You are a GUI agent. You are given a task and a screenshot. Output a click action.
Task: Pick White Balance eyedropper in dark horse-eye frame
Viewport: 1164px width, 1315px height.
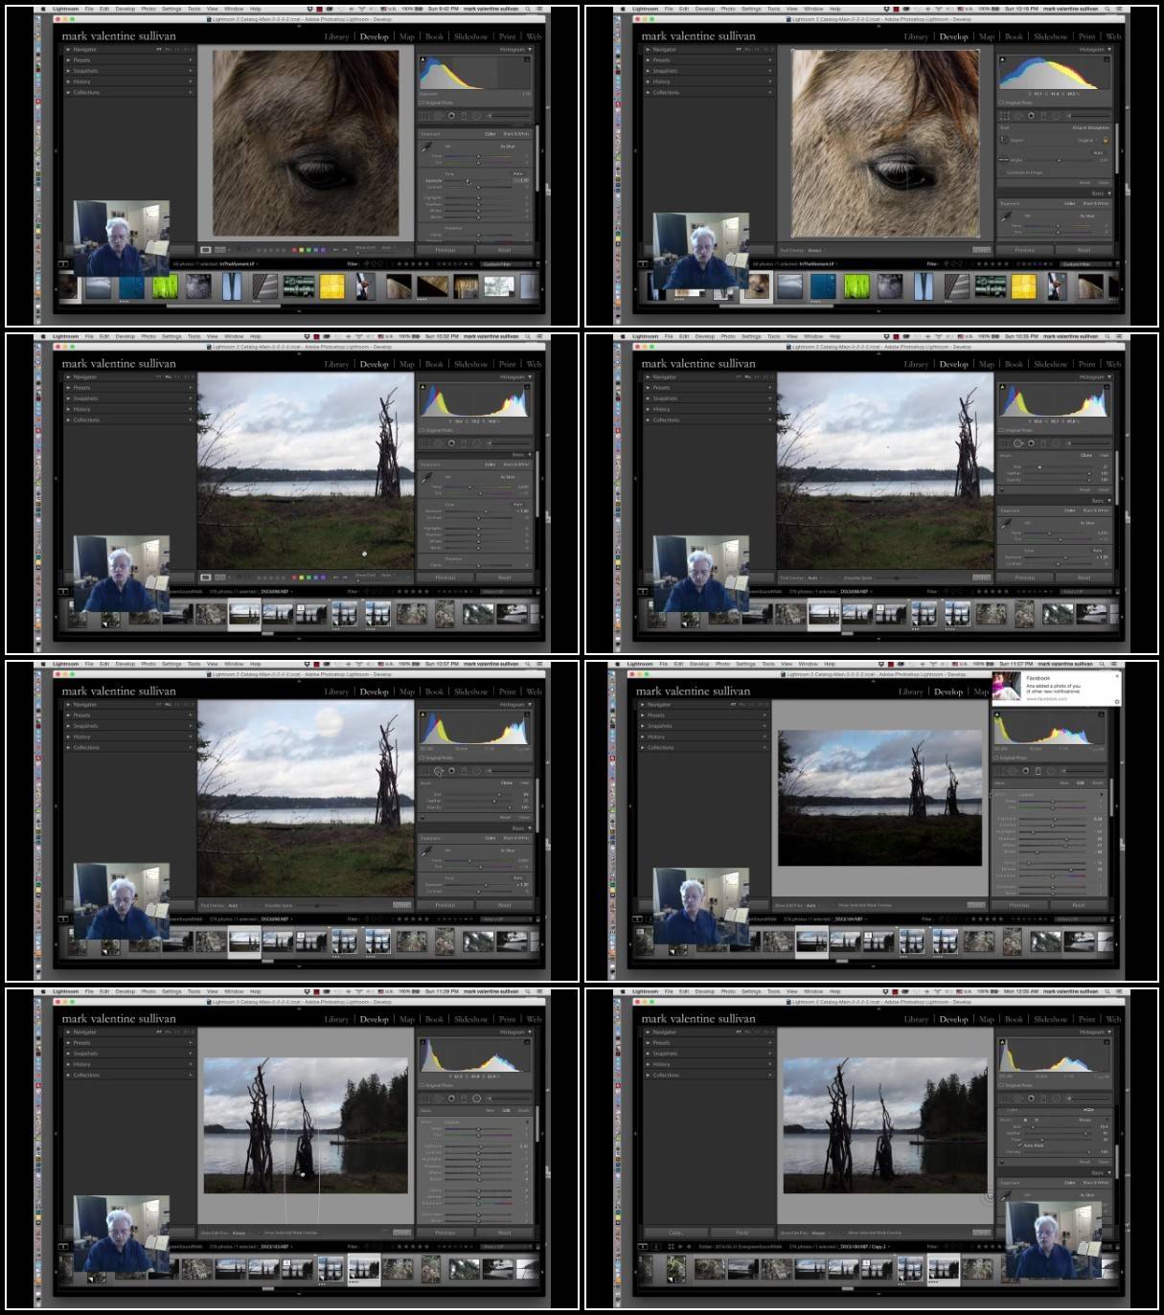[x=427, y=147]
